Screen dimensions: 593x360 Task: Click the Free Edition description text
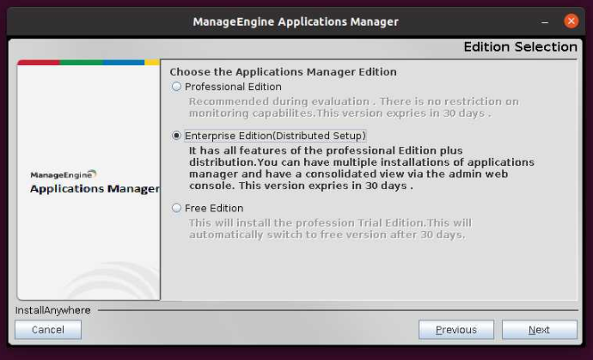point(329,228)
